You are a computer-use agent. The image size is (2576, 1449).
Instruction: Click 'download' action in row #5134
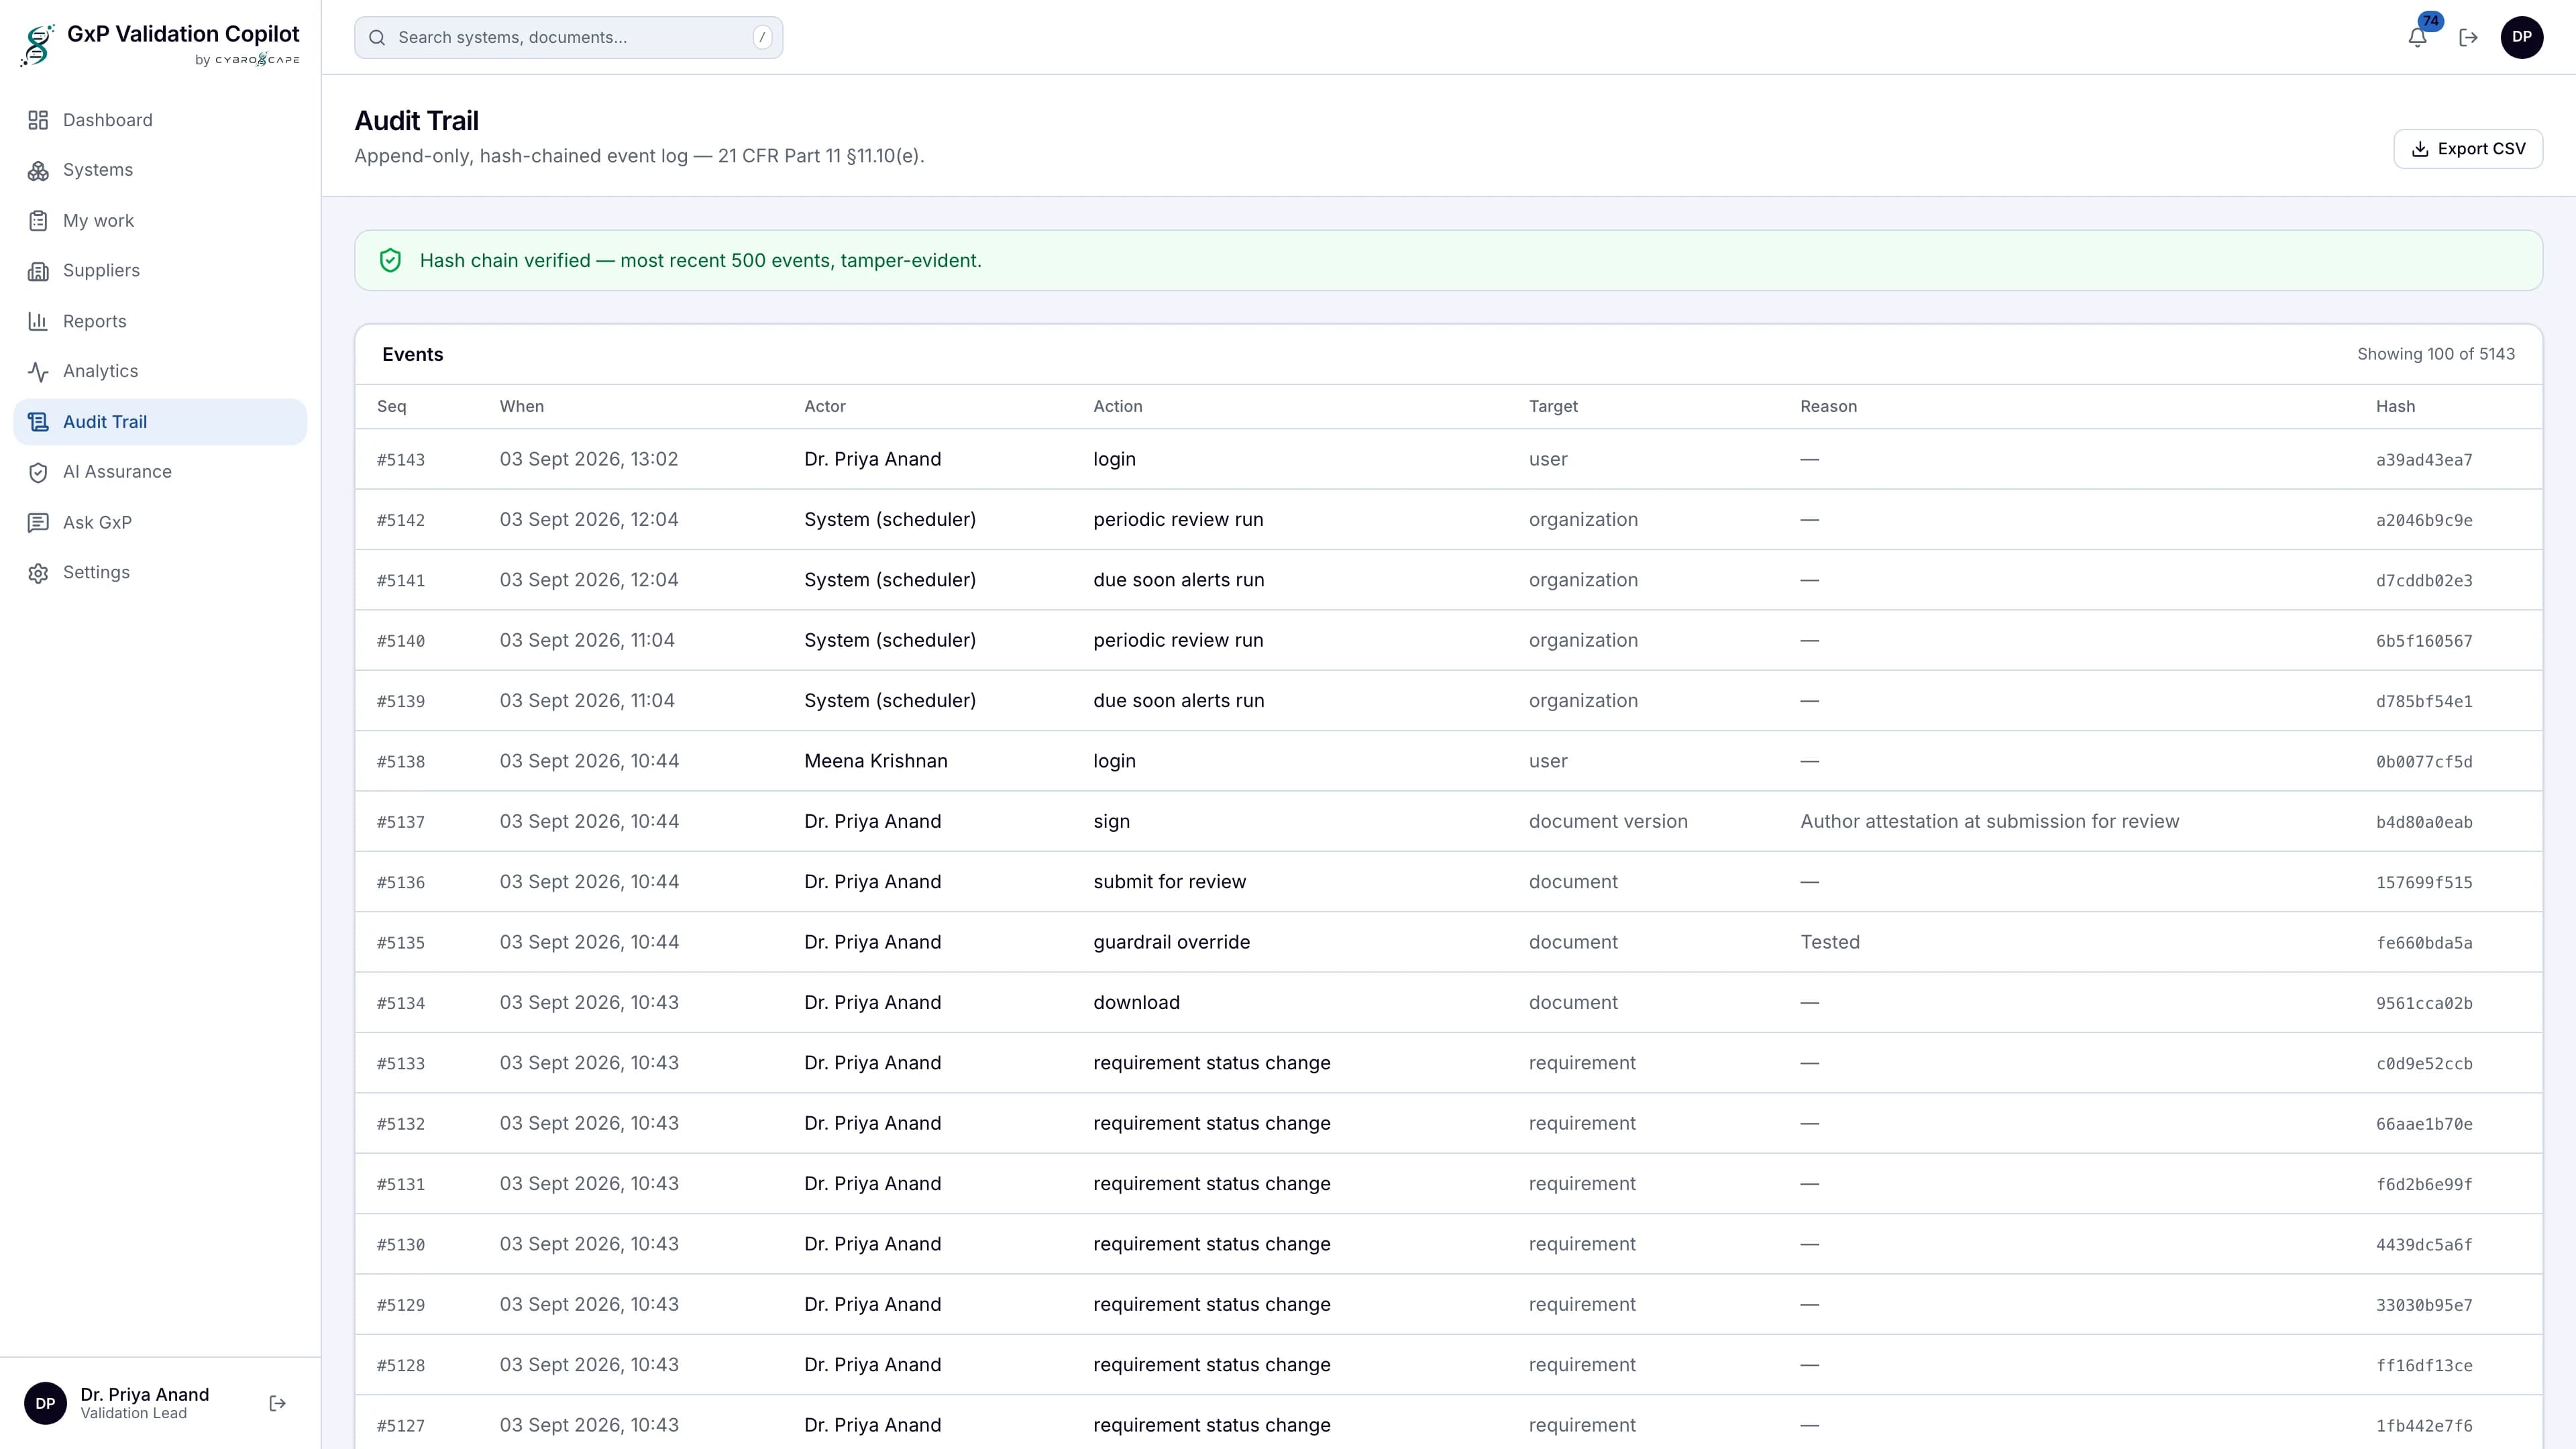[x=1136, y=1002]
